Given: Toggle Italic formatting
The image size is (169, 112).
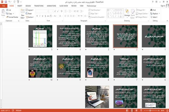Looking at the screenshot, I should [x=40, y=16].
